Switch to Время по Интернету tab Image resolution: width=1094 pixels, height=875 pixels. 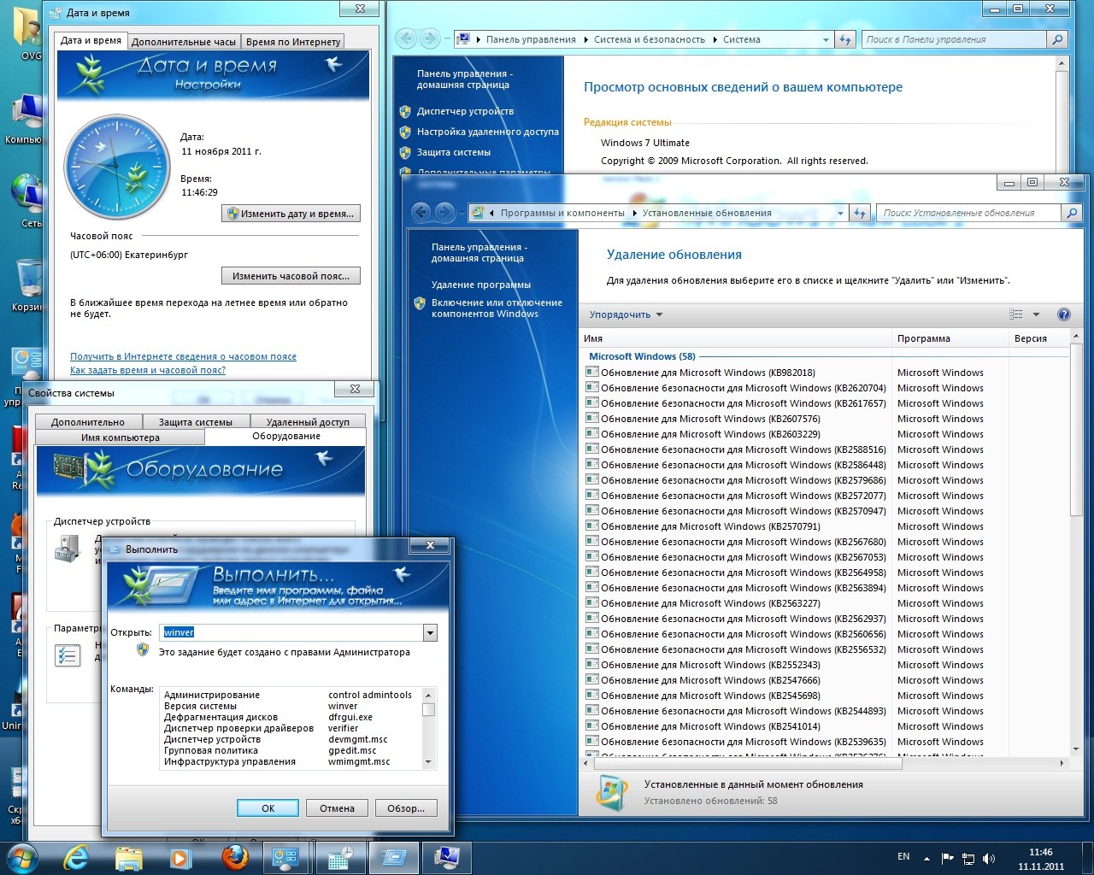pos(292,41)
